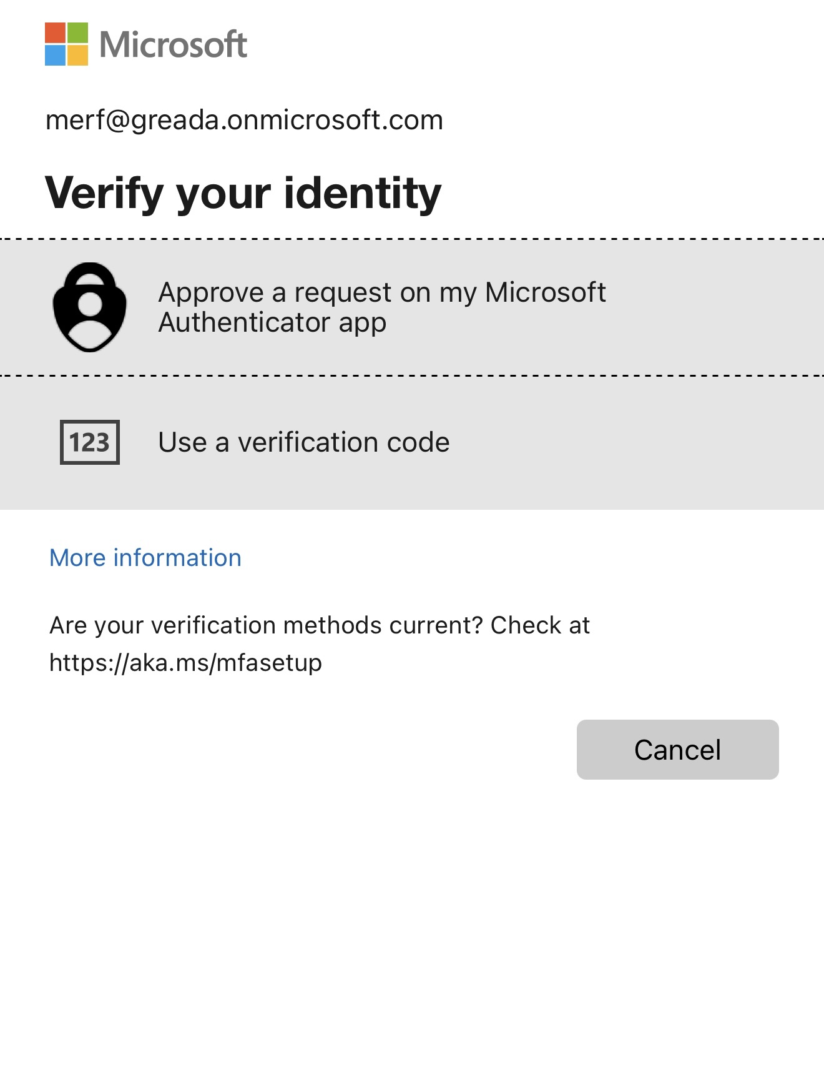Image resolution: width=824 pixels, height=1077 pixels.
Task: Cancel the identity verification
Action: click(677, 750)
